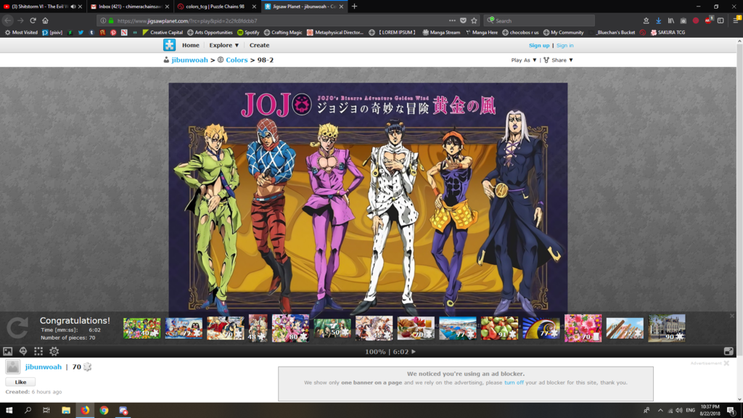This screenshot has width=743, height=418.
Task: Arrange pieces with the grid icon
Action: tap(38, 351)
